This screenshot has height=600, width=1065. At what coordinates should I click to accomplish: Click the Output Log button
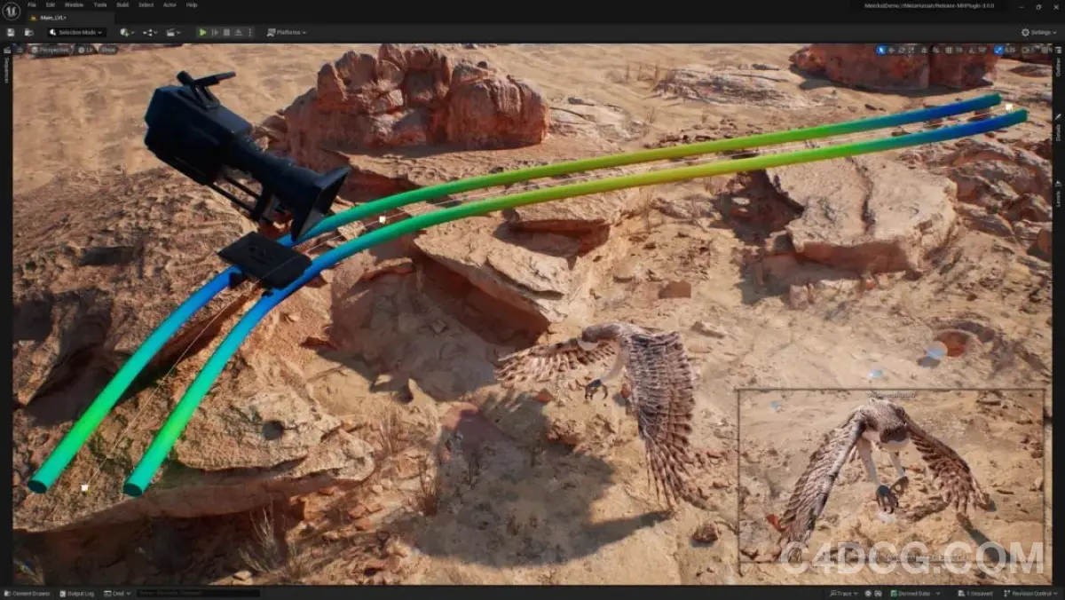click(78, 593)
